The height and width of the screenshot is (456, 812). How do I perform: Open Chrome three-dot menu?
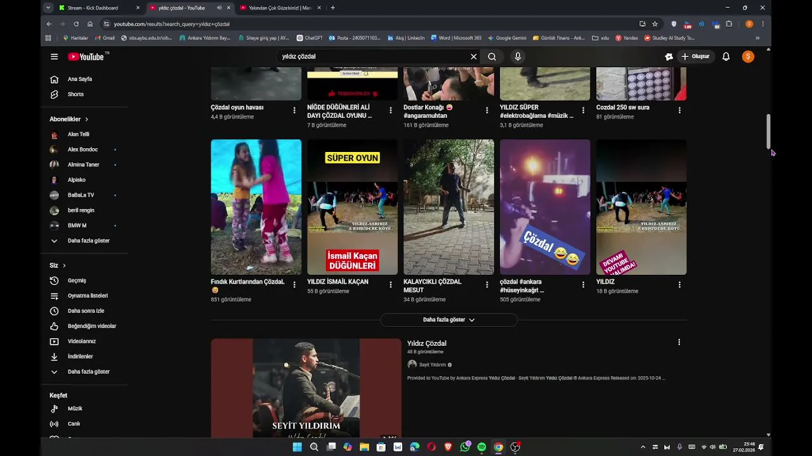pos(763,24)
